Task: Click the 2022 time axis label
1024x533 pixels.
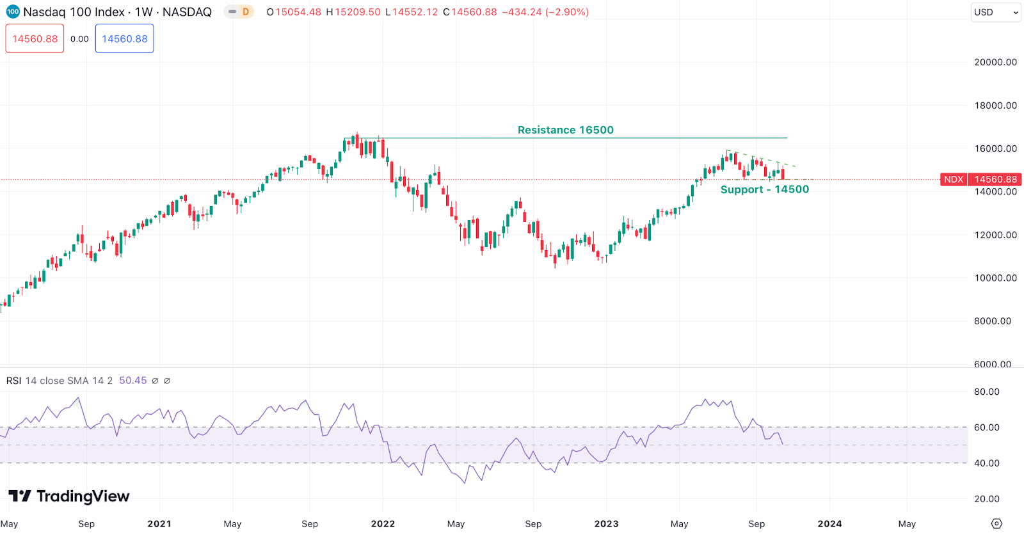Action: [383, 523]
